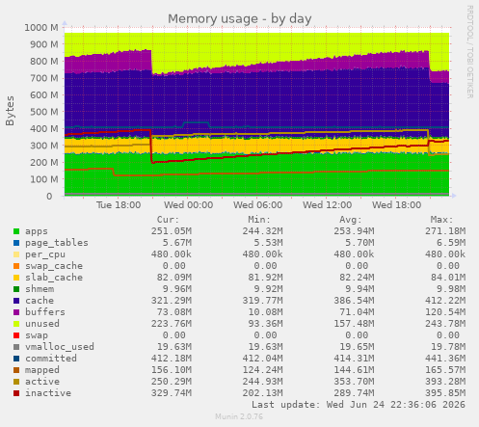This screenshot has width=479, height=427.
Task: Click the '500 M' y-axis tick label
Action: click(44, 112)
